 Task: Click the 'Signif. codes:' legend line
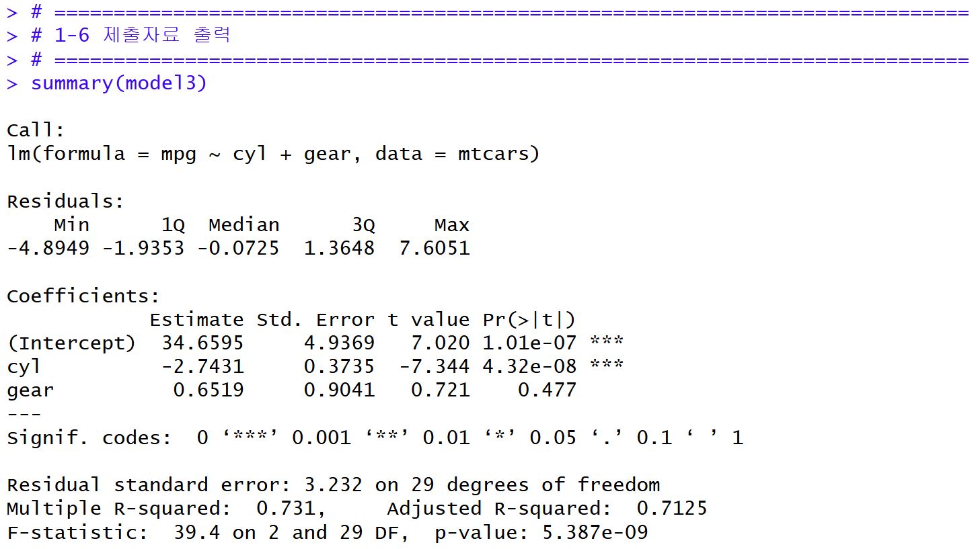pos(375,438)
